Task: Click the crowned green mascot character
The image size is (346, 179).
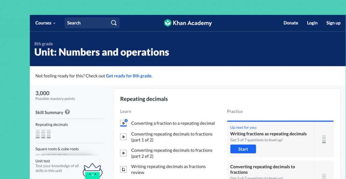Action: [92, 172]
